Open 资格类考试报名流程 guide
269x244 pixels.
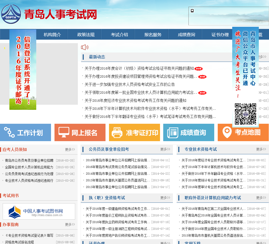(x=19, y=242)
